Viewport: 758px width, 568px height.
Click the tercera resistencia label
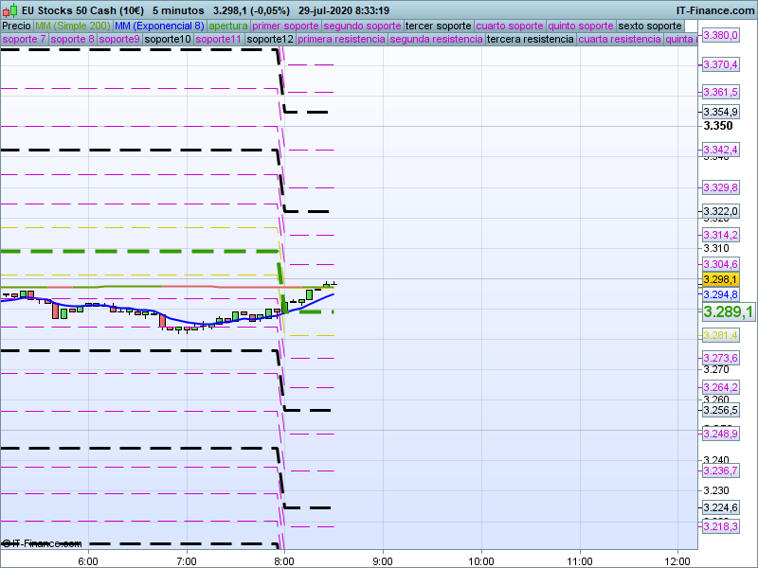click(x=530, y=40)
